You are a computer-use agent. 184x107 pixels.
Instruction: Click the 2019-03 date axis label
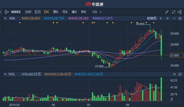click(14, 105)
